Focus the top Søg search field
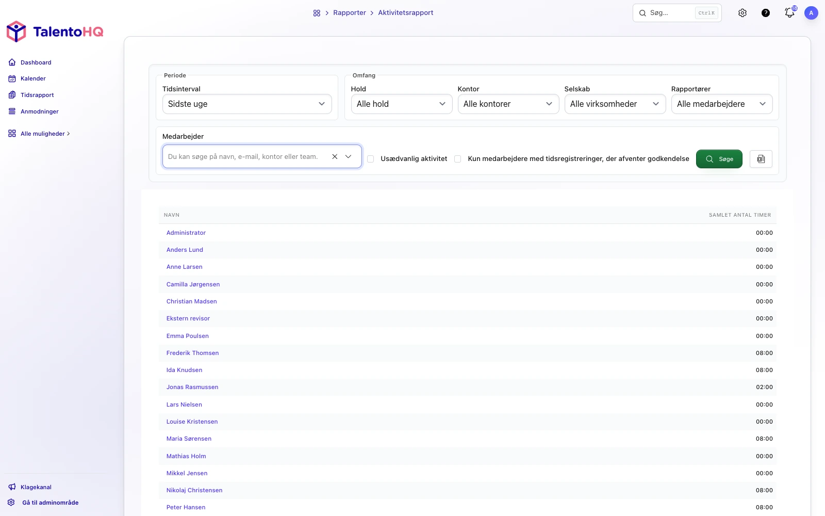The width and height of the screenshot is (825, 516). tap(677, 13)
